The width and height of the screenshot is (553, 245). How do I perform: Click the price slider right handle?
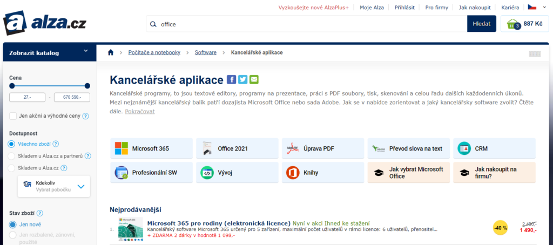coord(87,86)
